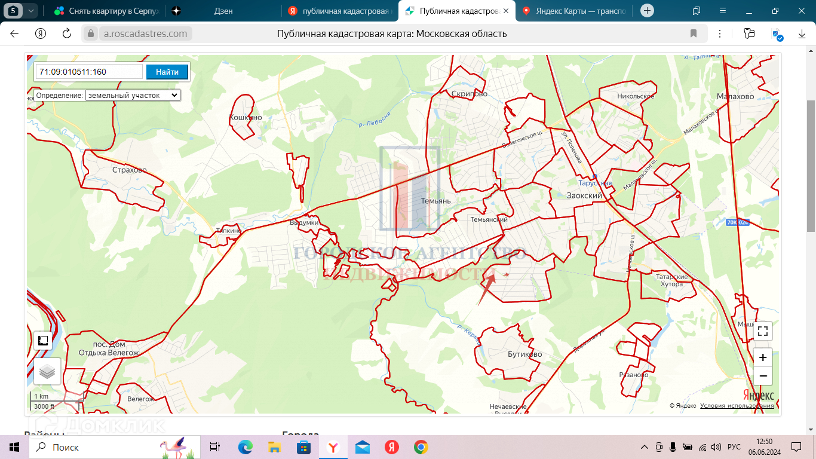816x459 pixels.
Task: Click the Темьянь settlement label
Action: pyautogui.click(x=435, y=201)
